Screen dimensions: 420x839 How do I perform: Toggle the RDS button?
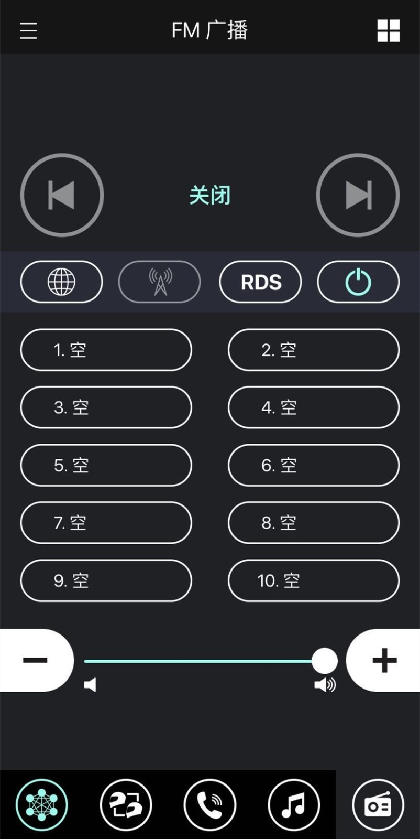260,282
